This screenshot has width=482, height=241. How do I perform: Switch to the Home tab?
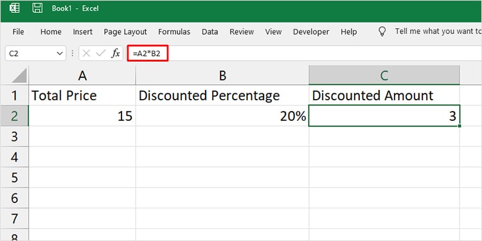click(x=51, y=31)
